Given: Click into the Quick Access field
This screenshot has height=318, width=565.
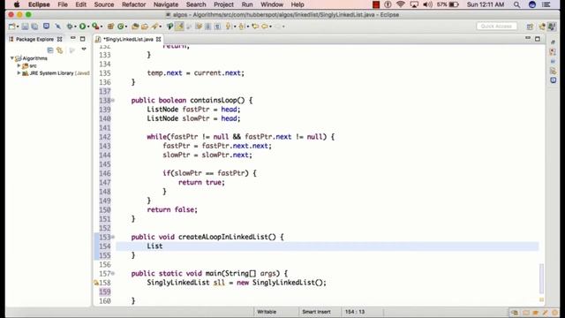Looking at the screenshot, I should pyautogui.click(x=496, y=26).
